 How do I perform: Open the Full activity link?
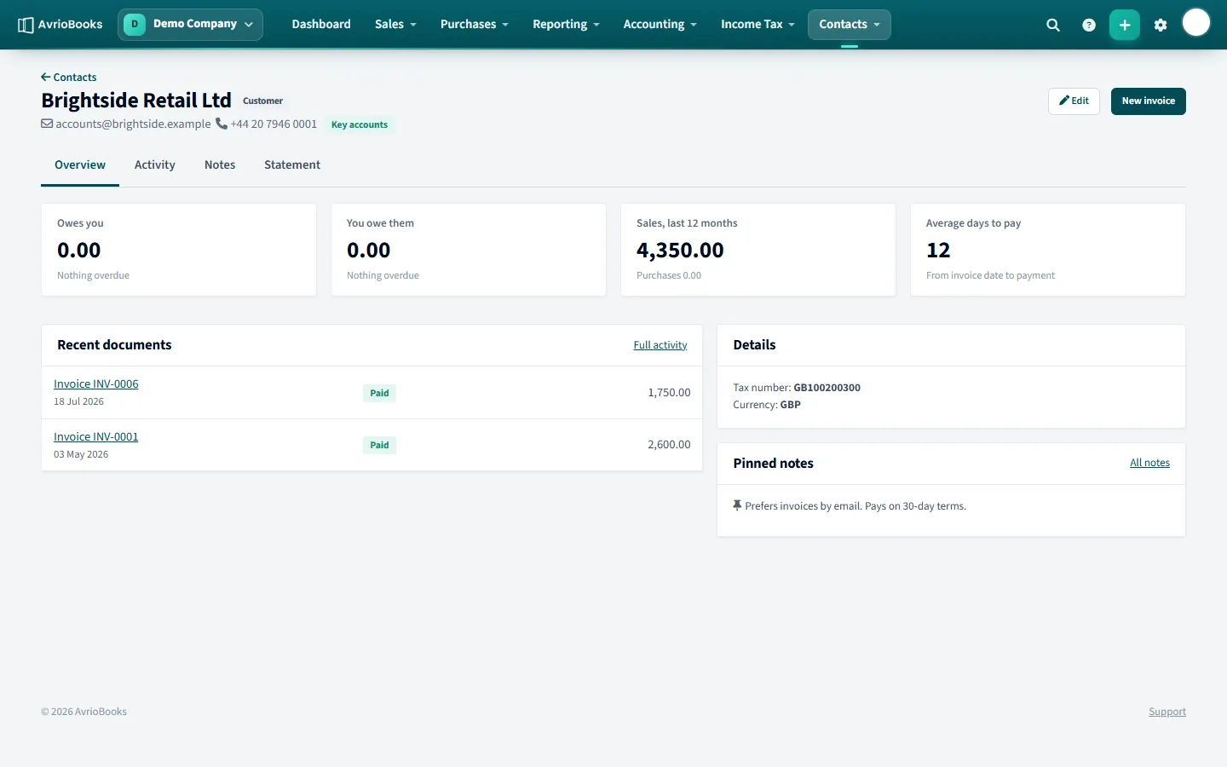pyautogui.click(x=660, y=345)
